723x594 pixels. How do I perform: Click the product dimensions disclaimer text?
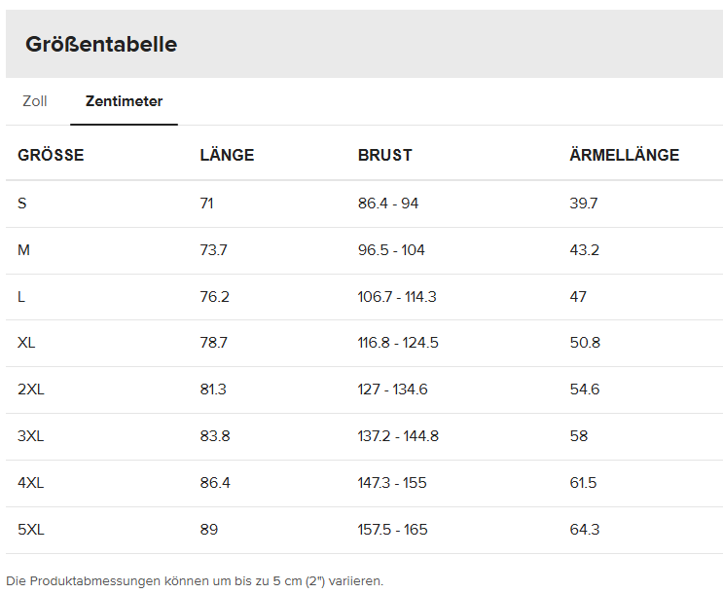pyautogui.click(x=195, y=580)
